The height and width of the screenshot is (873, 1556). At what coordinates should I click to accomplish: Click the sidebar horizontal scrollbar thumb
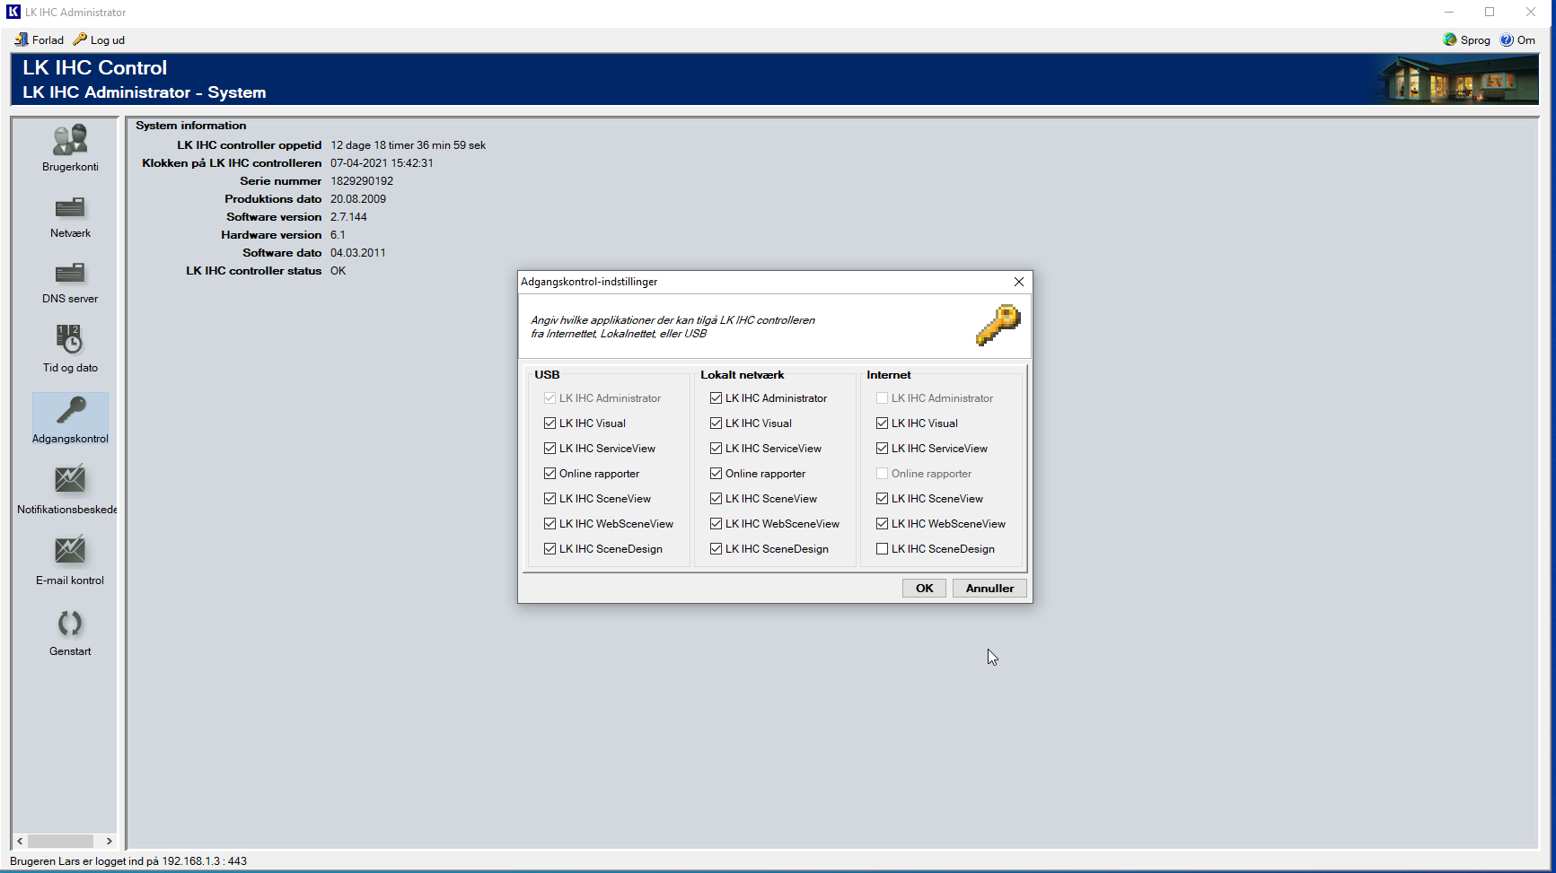(x=60, y=842)
